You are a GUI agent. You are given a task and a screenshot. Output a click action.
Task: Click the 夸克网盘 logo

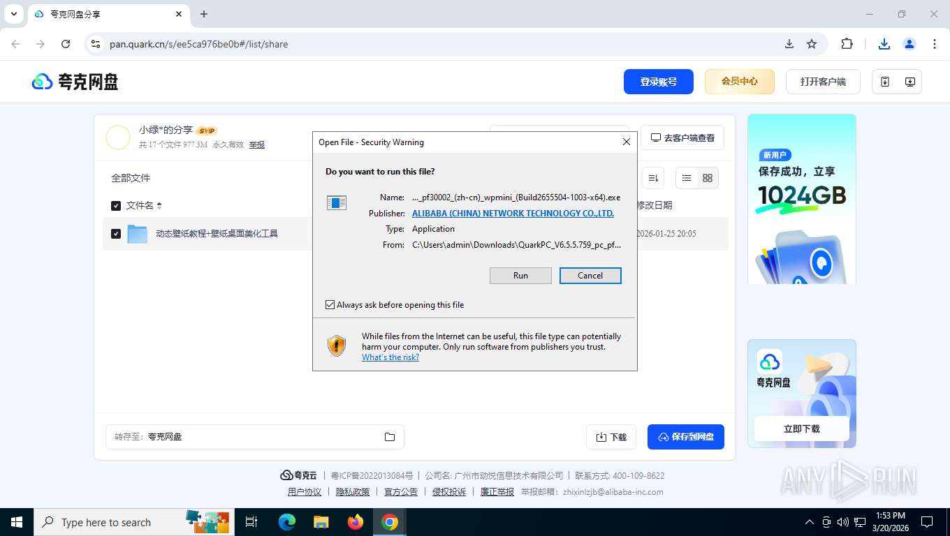[75, 82]
